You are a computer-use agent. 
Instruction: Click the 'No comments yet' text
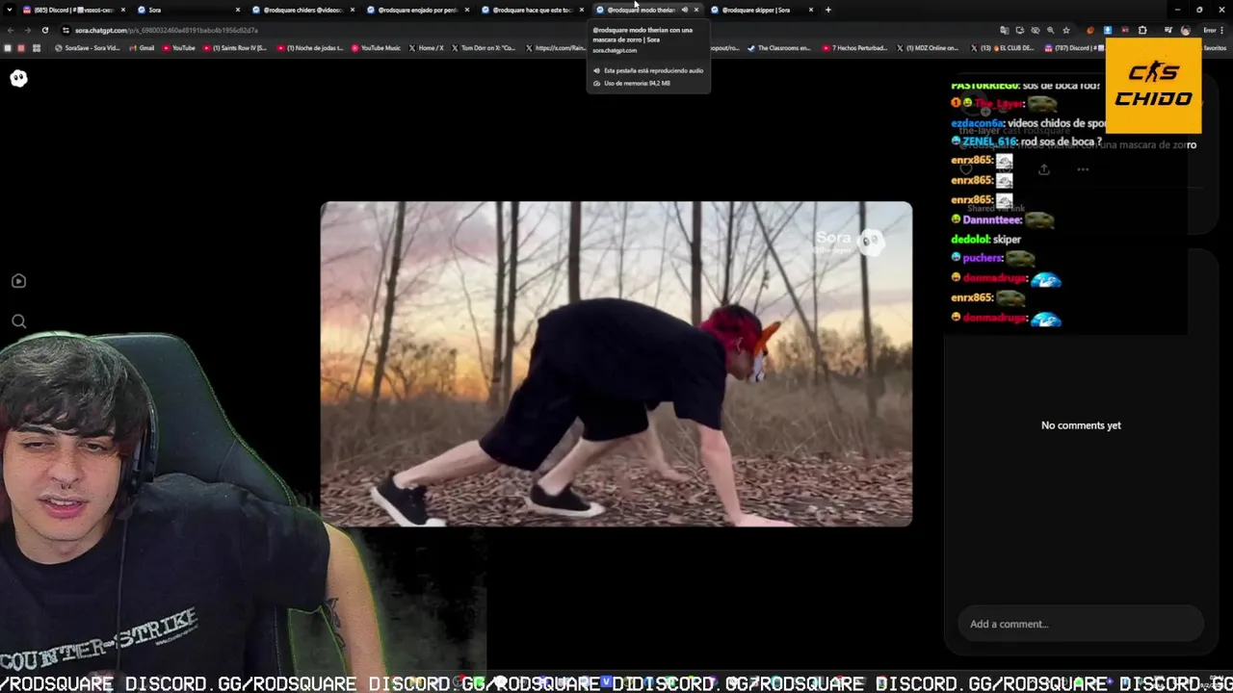[x=1081, y=425]
